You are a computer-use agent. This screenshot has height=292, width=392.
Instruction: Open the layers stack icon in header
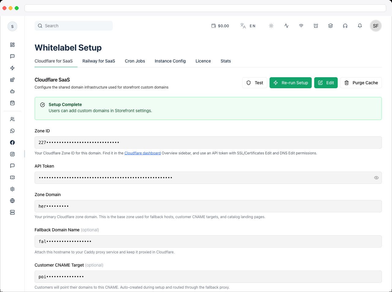click(331, 26)
